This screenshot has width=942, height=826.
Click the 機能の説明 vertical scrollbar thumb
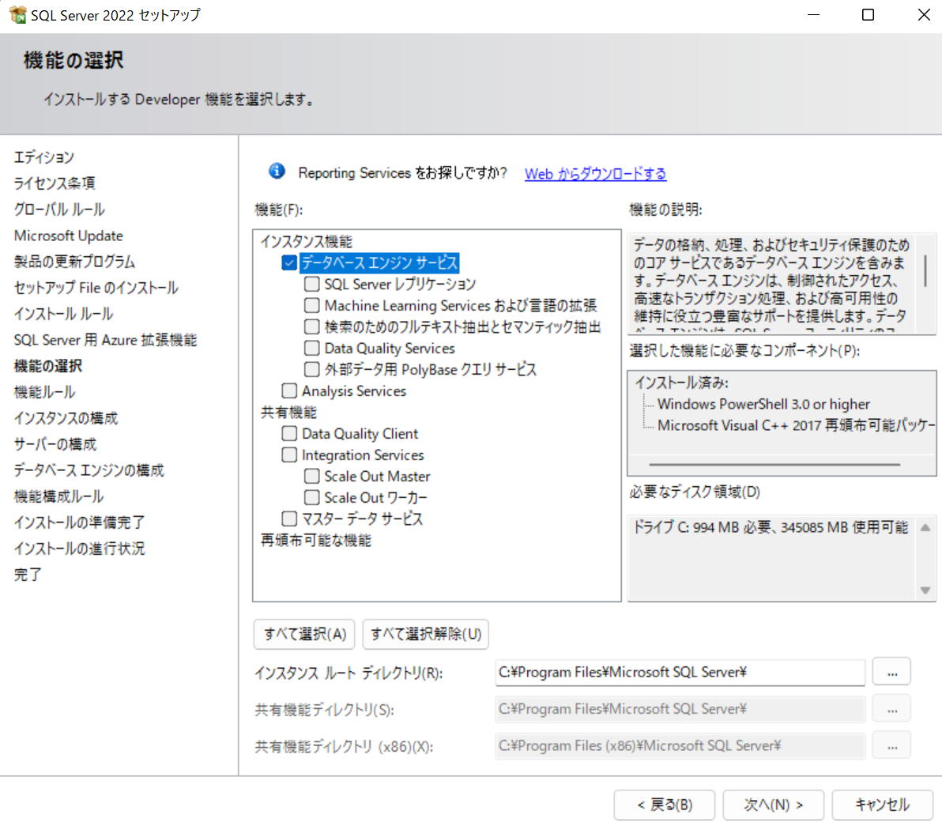coord(925,270)
